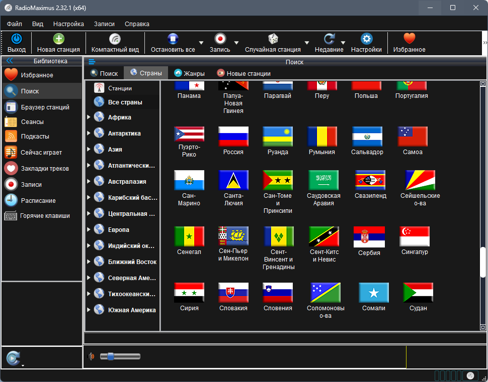Open the Случайная станция dropdown arrow
488x382 pixels.
pos(306,43)
